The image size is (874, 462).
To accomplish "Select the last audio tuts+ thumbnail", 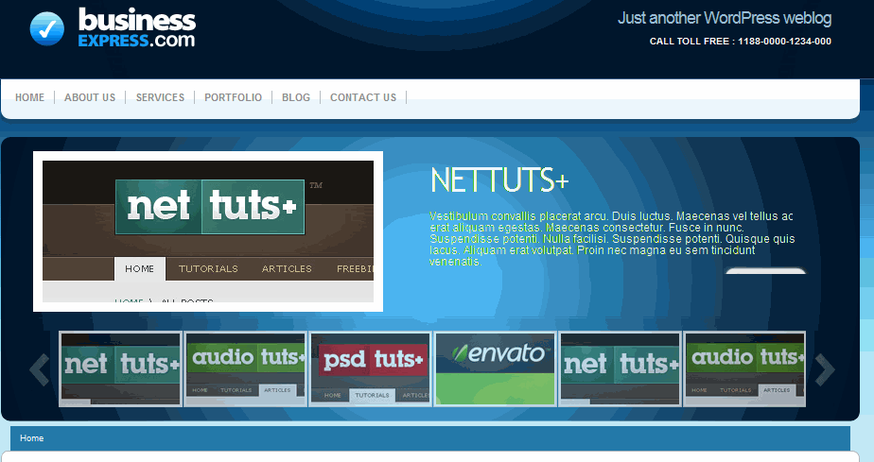I will point(744,369).
